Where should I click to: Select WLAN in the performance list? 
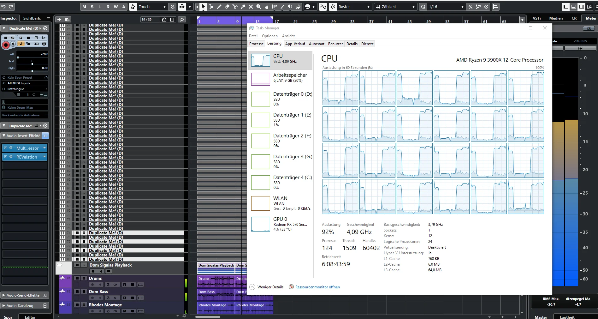coord(280,203)
